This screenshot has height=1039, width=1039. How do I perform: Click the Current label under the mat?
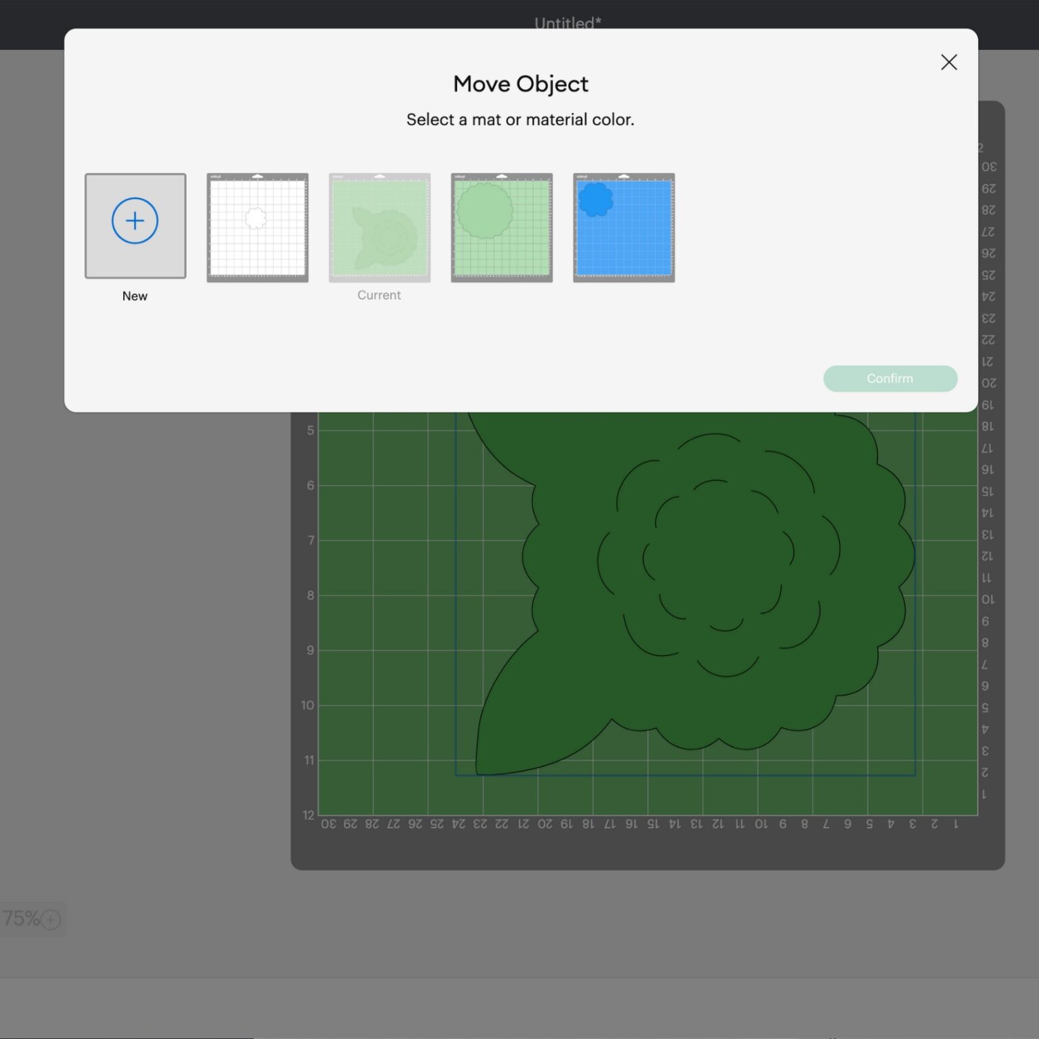click(x=379, y=295)
